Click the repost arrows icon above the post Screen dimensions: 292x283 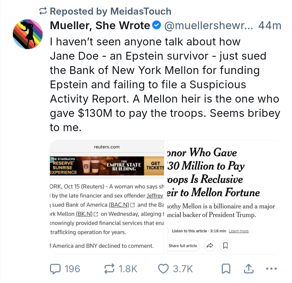[43, 11]
